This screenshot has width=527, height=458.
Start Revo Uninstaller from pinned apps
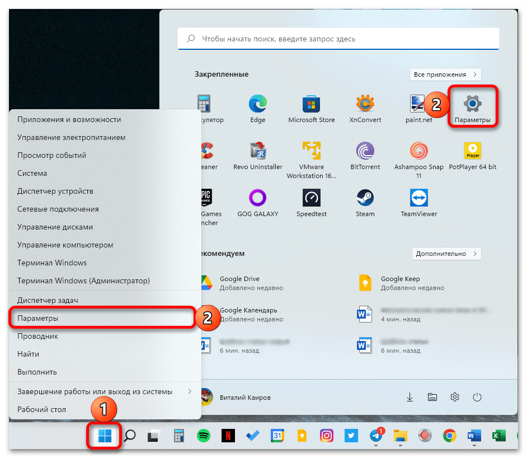pyautogui.click(x=258, y=156)
